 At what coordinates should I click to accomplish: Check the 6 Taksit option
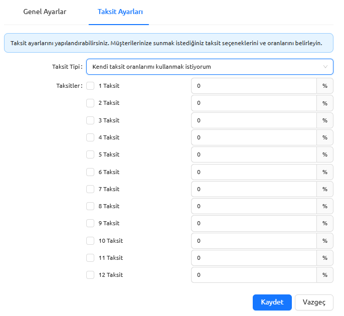point(90,172)
